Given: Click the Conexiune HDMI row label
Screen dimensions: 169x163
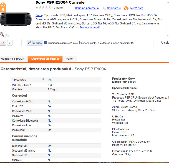Looking at the screenshot, I should click(23, 102).
